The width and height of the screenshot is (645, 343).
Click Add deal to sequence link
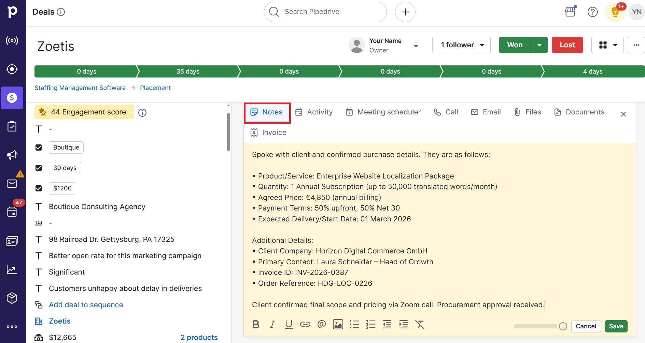[86, 305]
